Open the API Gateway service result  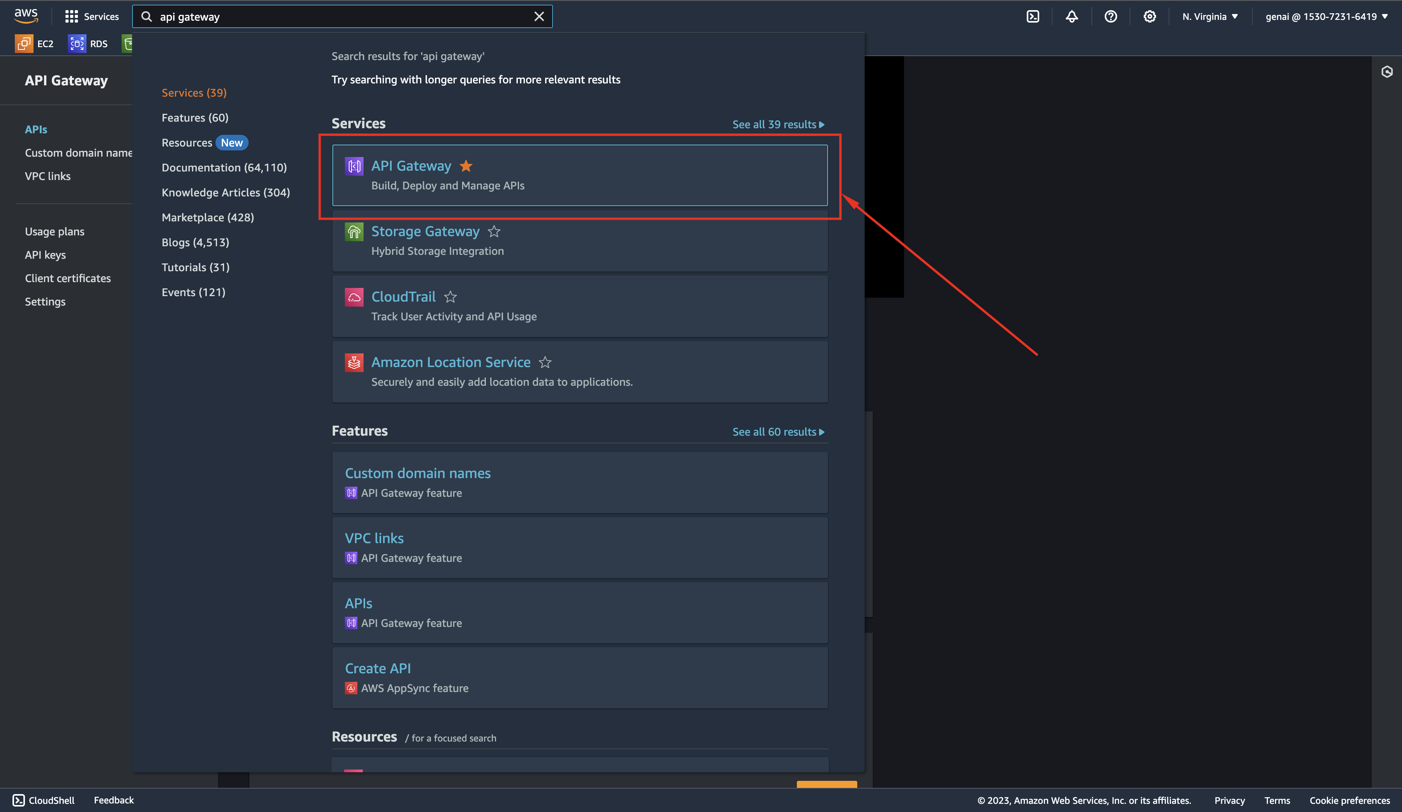[580, 175]
